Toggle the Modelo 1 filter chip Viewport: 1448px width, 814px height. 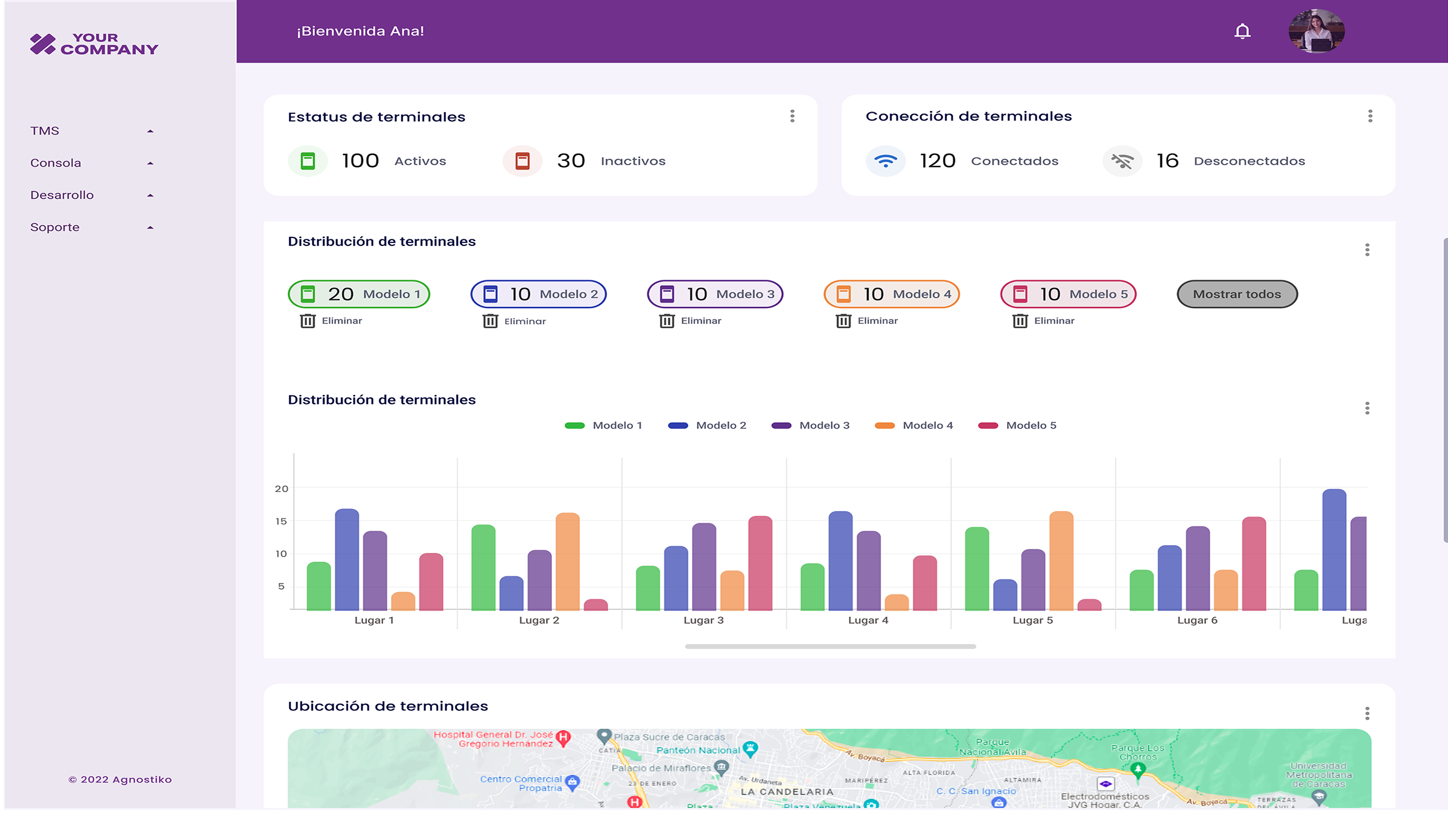coord(359,294)
